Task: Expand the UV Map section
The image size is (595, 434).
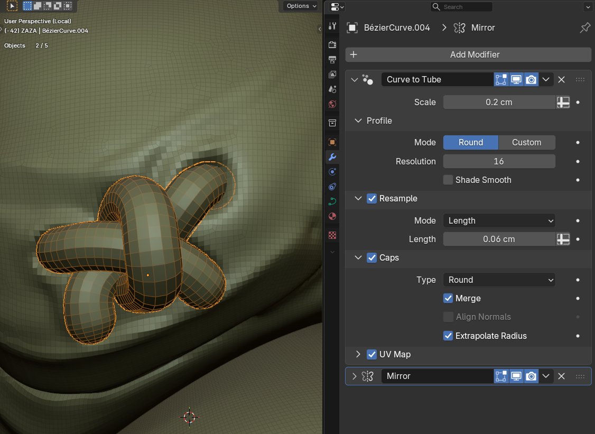Action: [358, 354]
